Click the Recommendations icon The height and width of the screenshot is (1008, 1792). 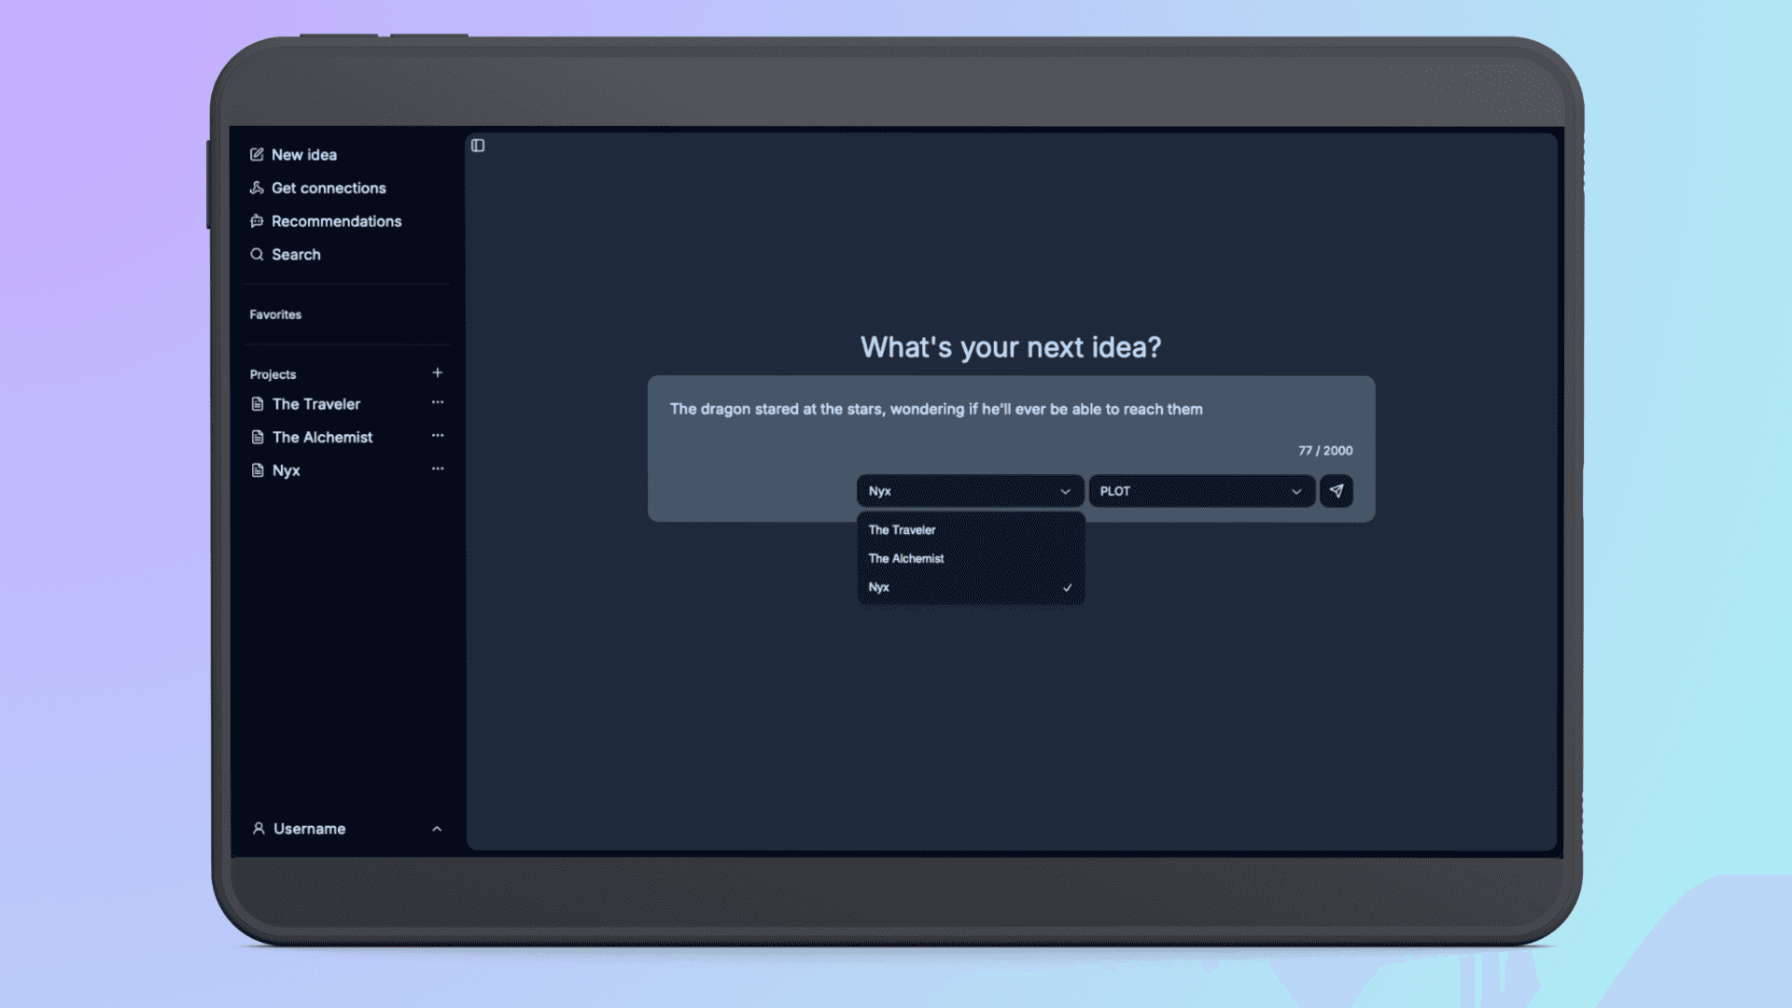pos(256,220)
